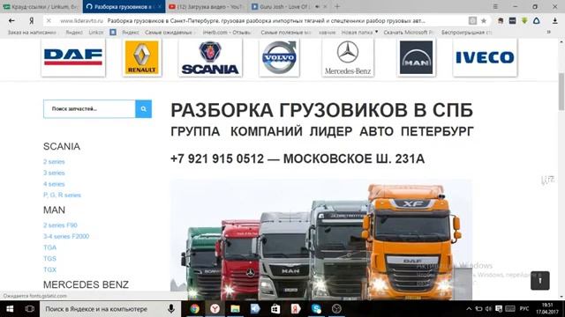This screenshot has width=565, height=317.
Task: Open the Iveco brand logo
Action: coord(485,57)
